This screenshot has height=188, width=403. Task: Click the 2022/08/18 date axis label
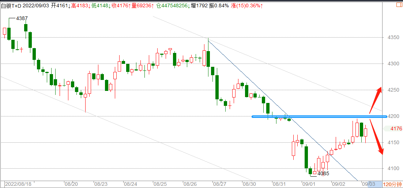[18, 184]
